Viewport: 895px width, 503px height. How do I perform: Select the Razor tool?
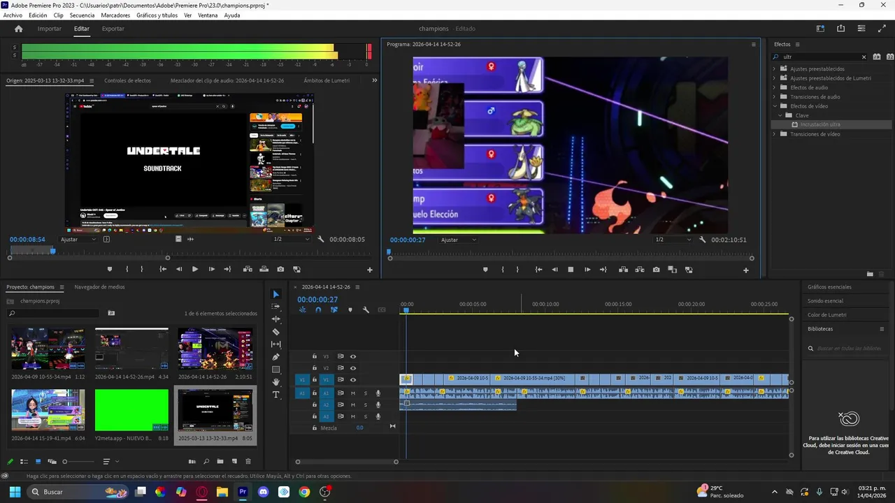pyautogui.click(x=275, y=332)
